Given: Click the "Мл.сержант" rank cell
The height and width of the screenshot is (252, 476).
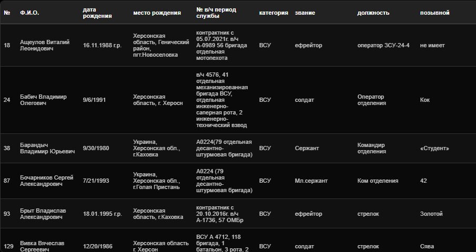Looking at the screenshot, I should 311,181.
